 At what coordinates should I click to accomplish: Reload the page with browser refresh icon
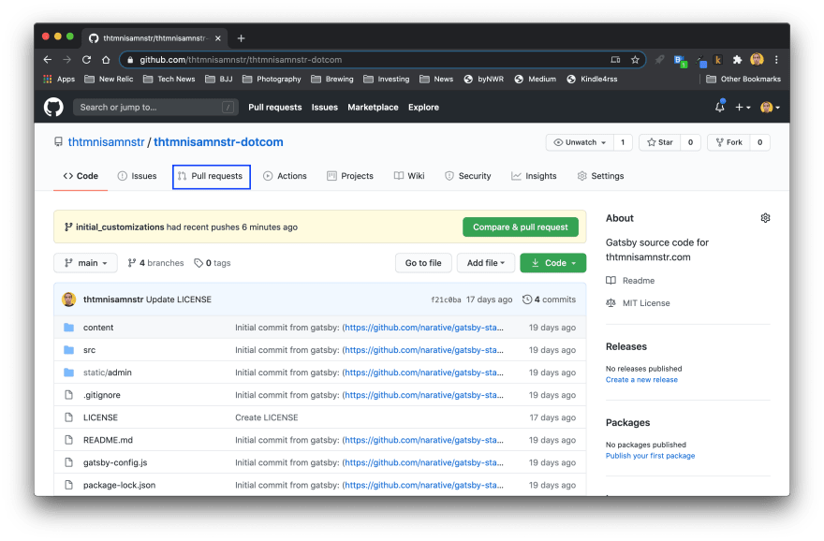pos(86,60)
